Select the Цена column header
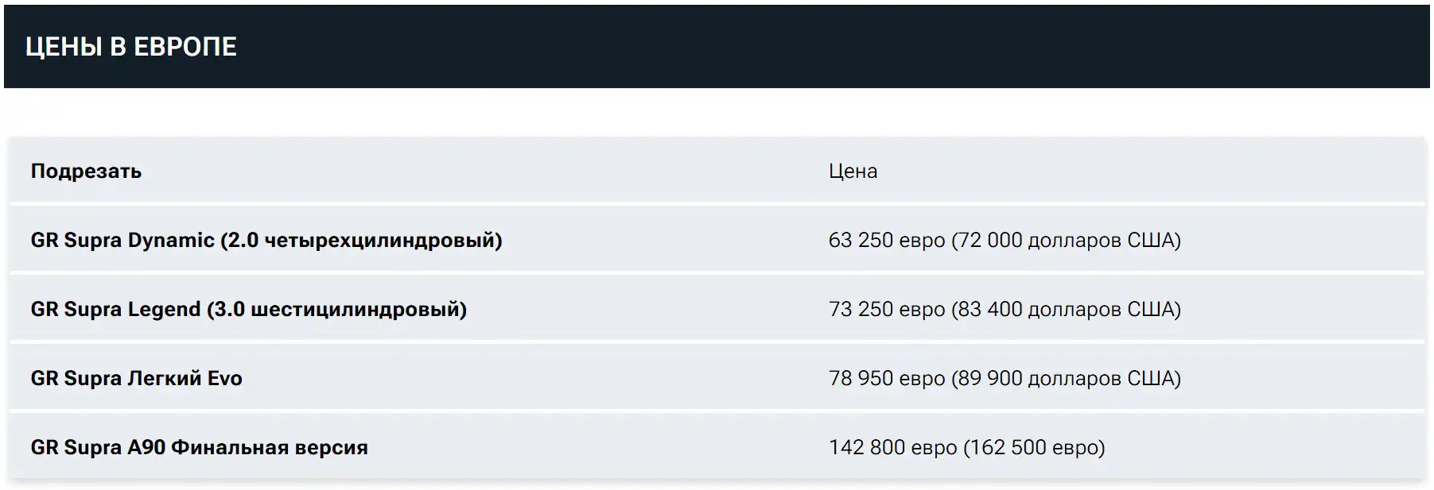This screenshot has height=490, width=1434. tap(853, 171)
